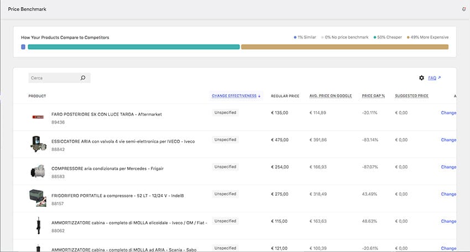Click the 0% No price benchmark legend
This screenshot has height=252, width=470.
click(344, 37)
